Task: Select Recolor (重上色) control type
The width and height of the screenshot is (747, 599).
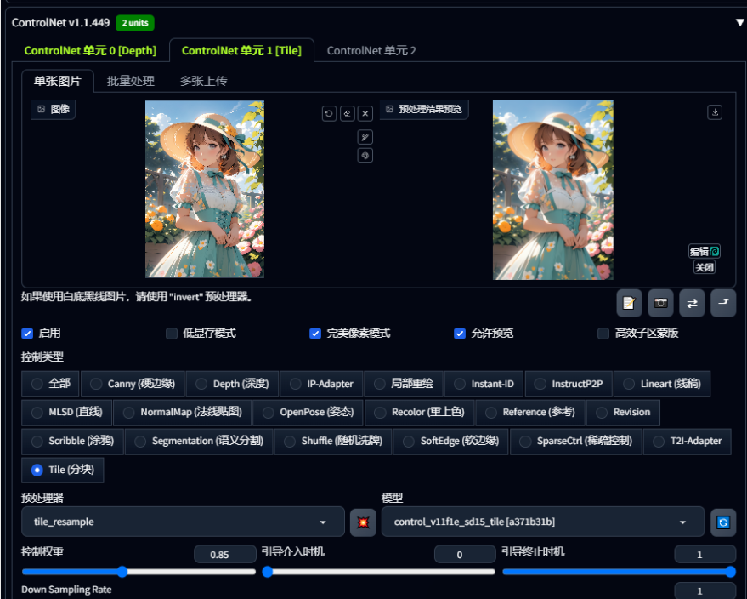Action: tap(420, 413)
